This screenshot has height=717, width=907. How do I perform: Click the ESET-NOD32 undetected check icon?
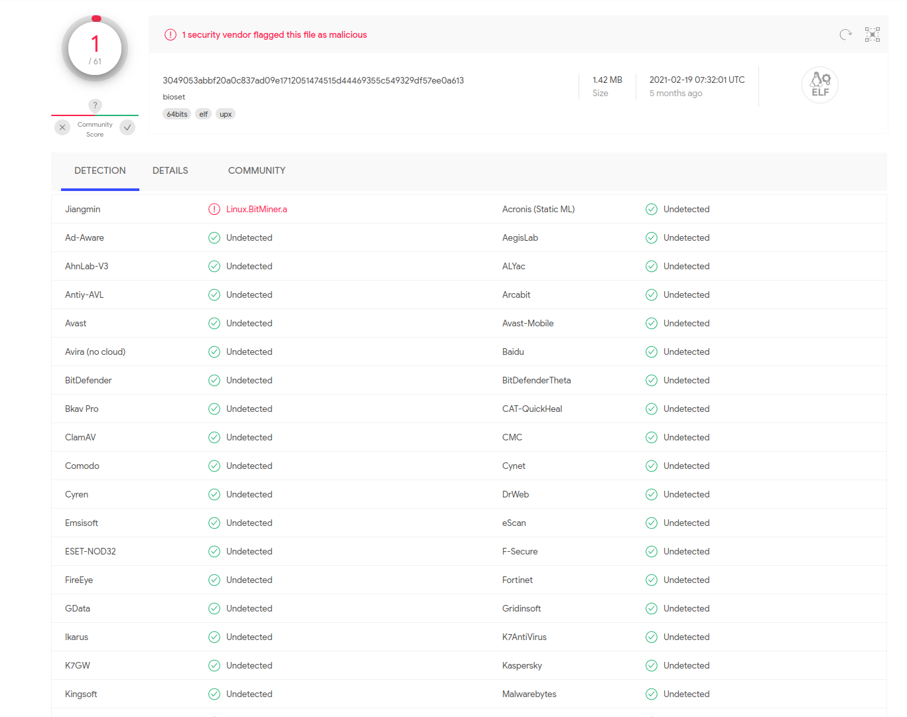point(214,551)
